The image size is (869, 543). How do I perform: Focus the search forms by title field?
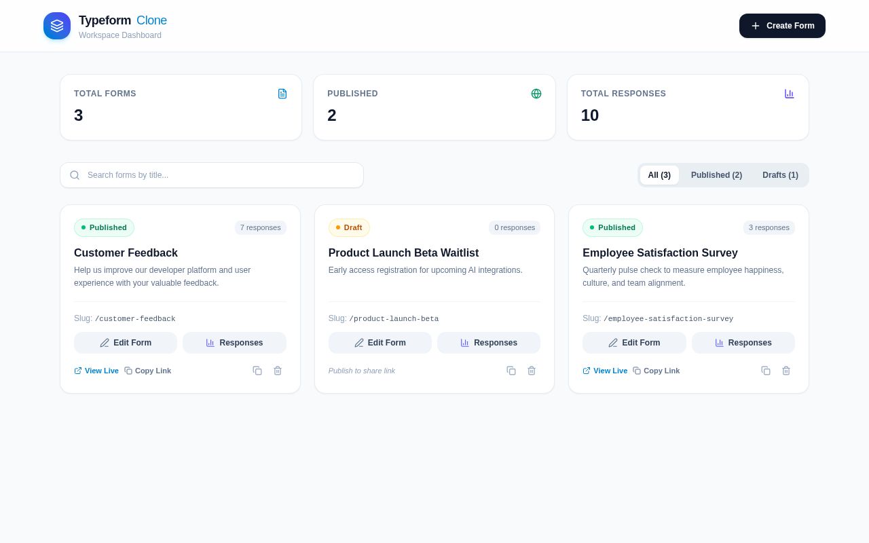(x=212, y=175)
